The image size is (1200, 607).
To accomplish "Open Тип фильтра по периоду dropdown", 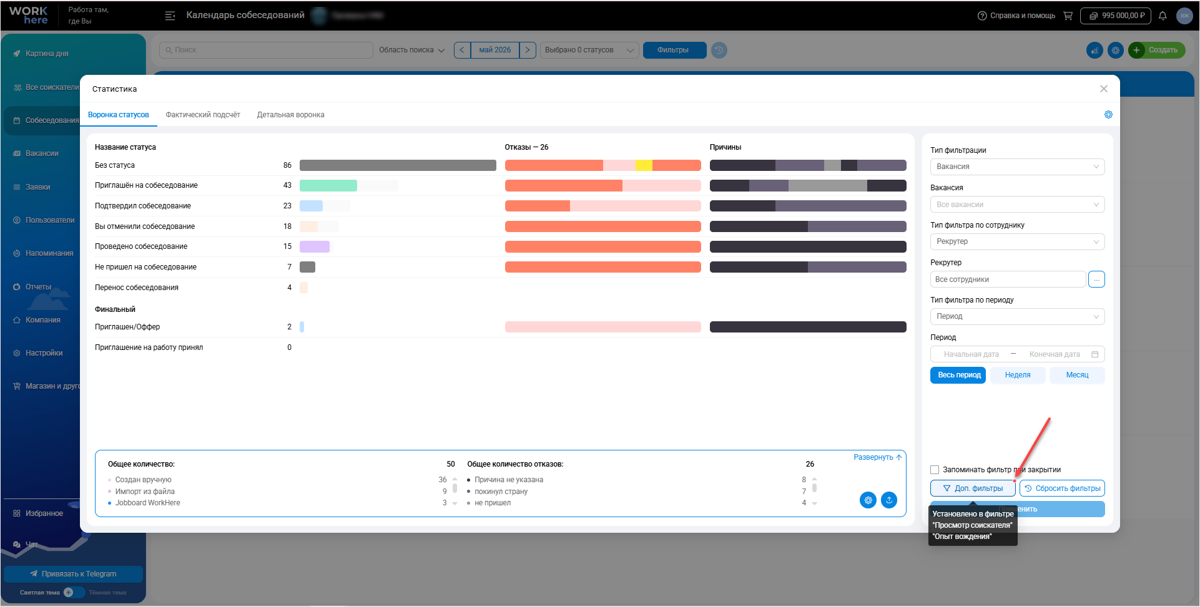I will point(1017,316).
